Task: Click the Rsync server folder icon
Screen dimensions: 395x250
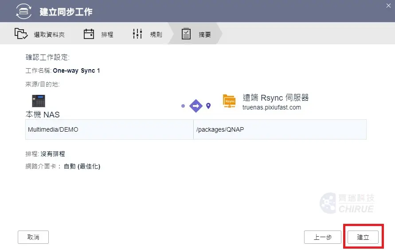Action: click(229, 101)
